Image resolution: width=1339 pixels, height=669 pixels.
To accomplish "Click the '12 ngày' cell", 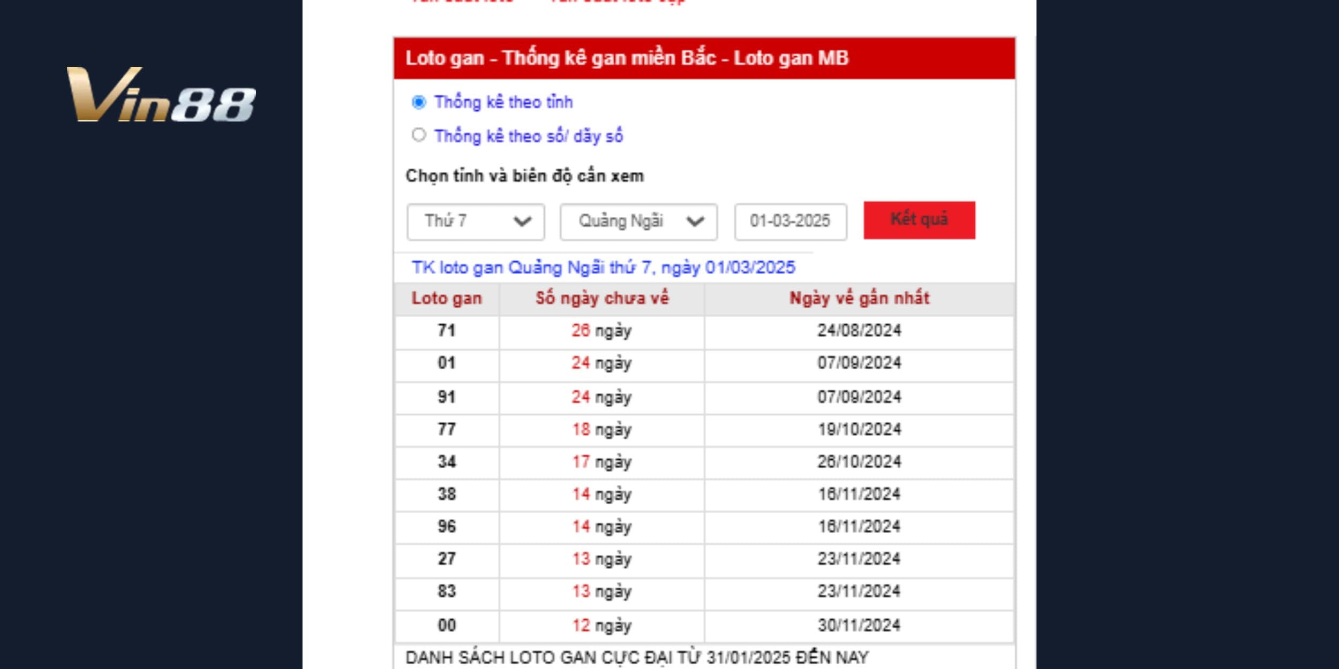I will click(x=602, y=626).
